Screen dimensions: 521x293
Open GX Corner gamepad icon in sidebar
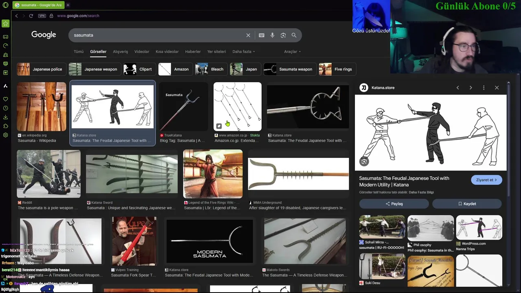pyautogui.click(x=5, y=37)
